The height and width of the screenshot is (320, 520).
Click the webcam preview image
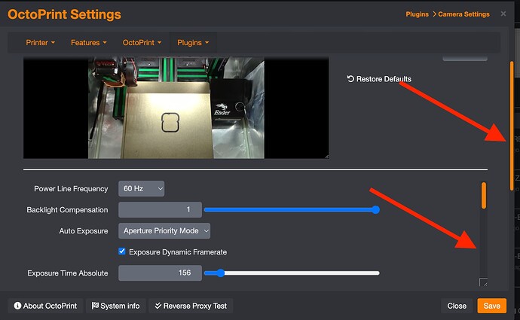[176, 108]
